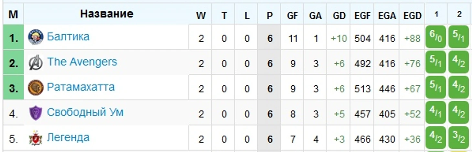The width and height of the screenshot is (472, 152).
Task: Open the Легенда team link
Action: pos(68,138)
